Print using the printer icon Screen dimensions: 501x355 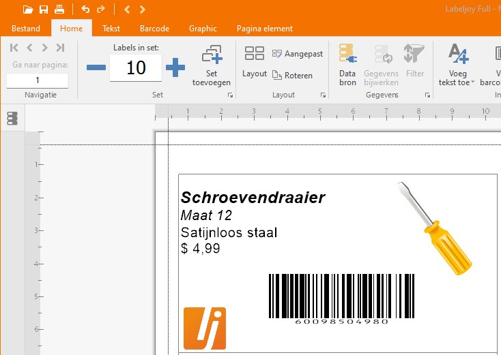click(x=59, y=10)
